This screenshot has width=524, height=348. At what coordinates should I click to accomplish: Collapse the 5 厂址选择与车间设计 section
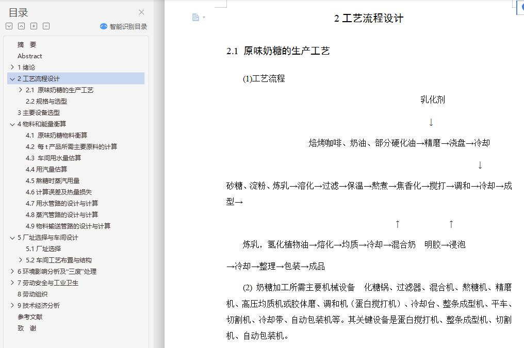tap(12, 238)
